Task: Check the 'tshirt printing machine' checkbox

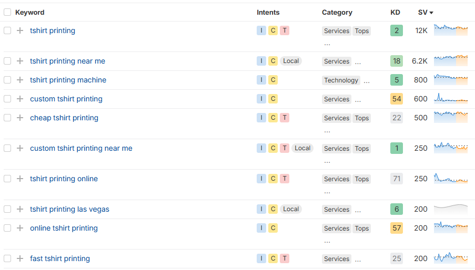Action: (7, 80)
